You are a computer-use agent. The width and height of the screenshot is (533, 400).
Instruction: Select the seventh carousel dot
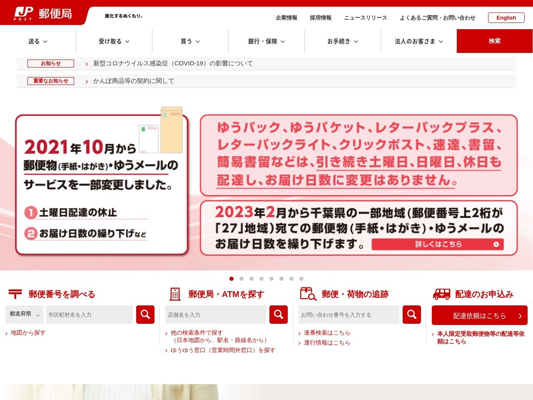coord(291,279)
